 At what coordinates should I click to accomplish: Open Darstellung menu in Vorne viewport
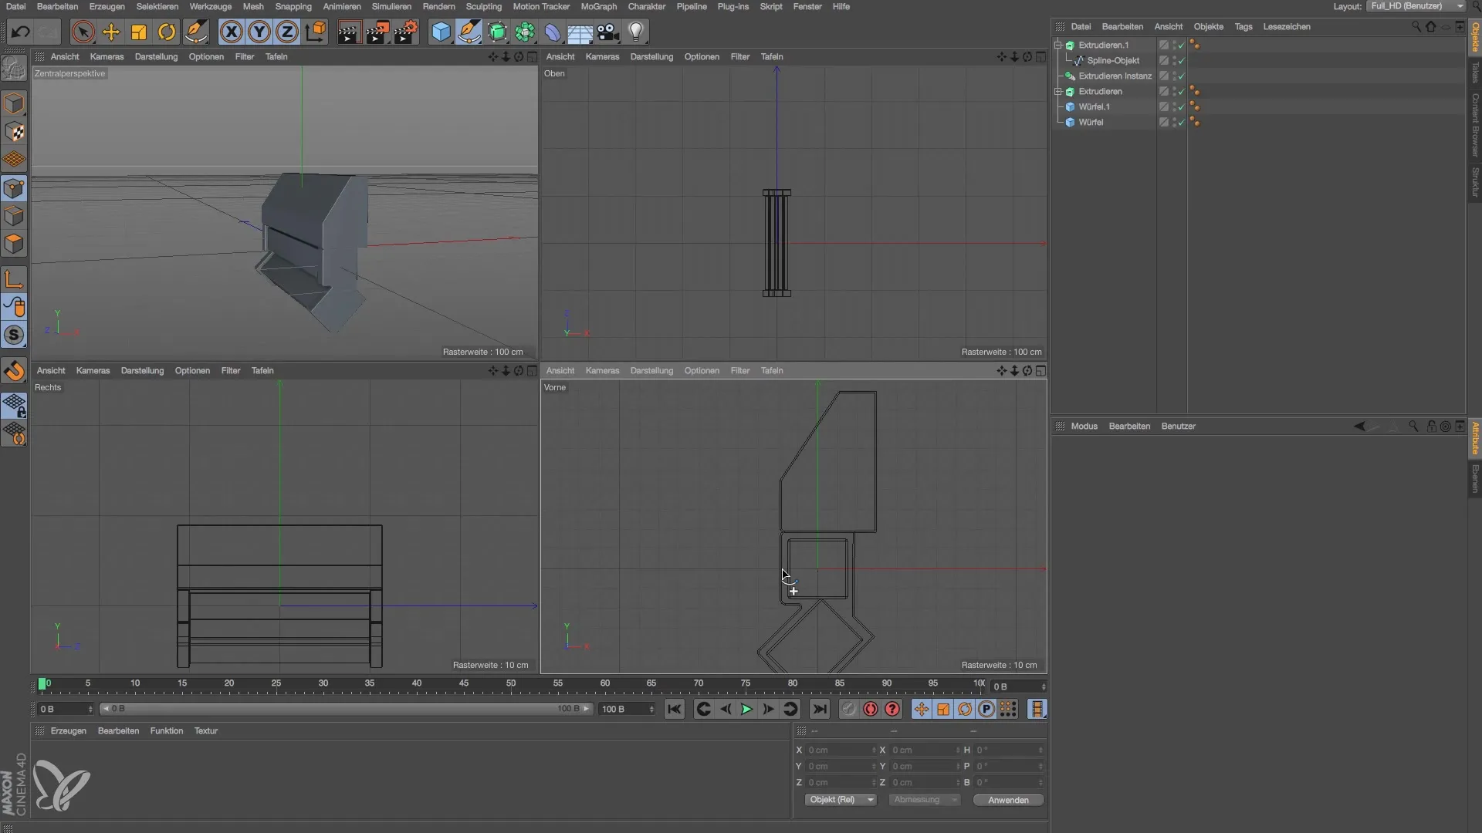(651, 370)
